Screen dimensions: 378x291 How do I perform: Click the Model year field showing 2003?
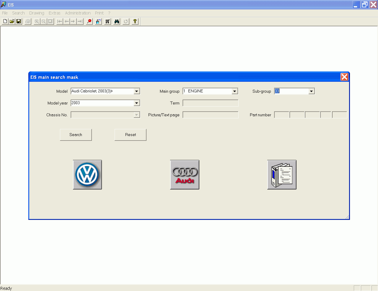[102, 103]
